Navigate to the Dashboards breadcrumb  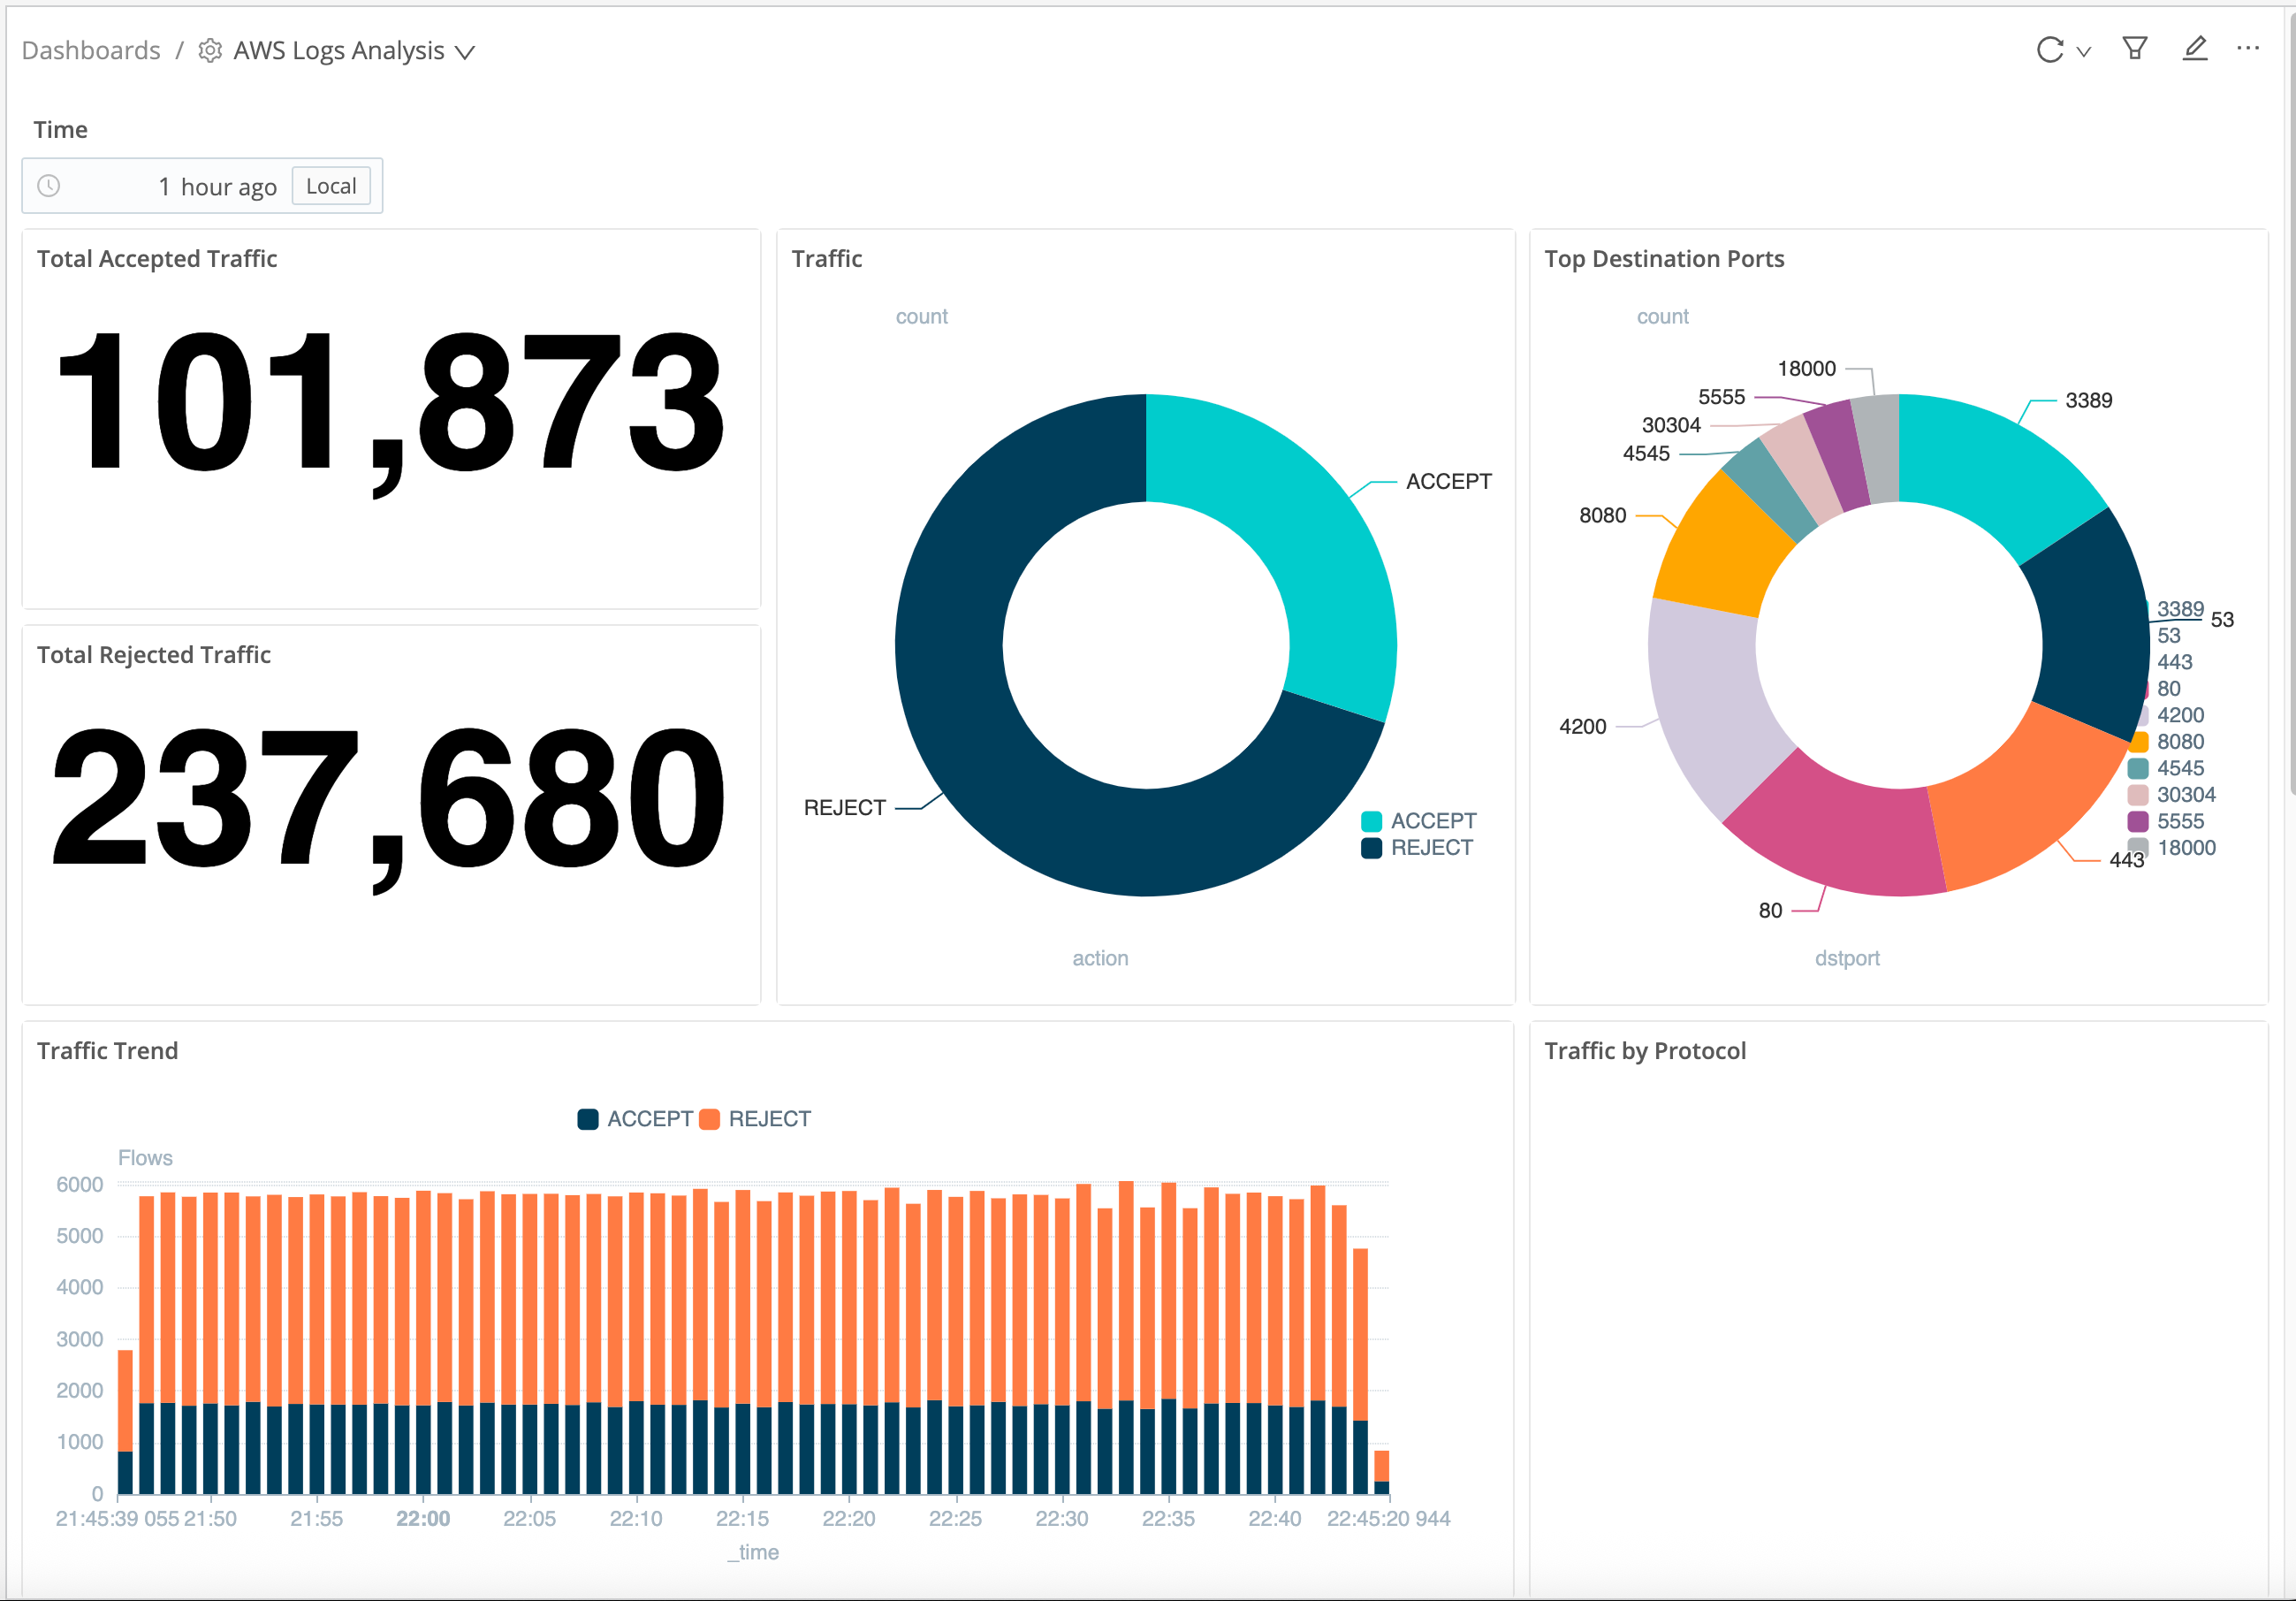[90, 49]
